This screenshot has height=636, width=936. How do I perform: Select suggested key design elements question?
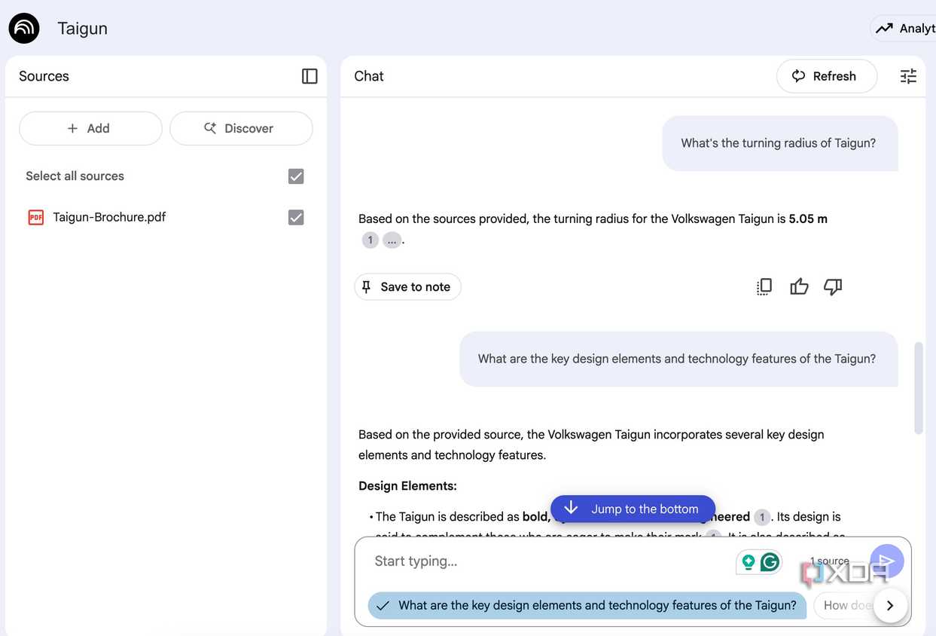click(x=587, y=605)
